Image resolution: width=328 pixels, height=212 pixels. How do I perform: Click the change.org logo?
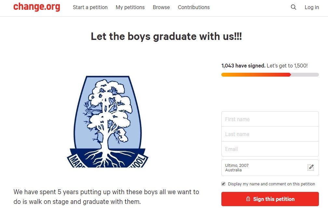pos(37,7)
